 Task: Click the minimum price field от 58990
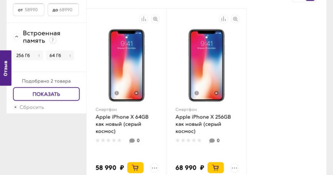[x=29, y=10]
